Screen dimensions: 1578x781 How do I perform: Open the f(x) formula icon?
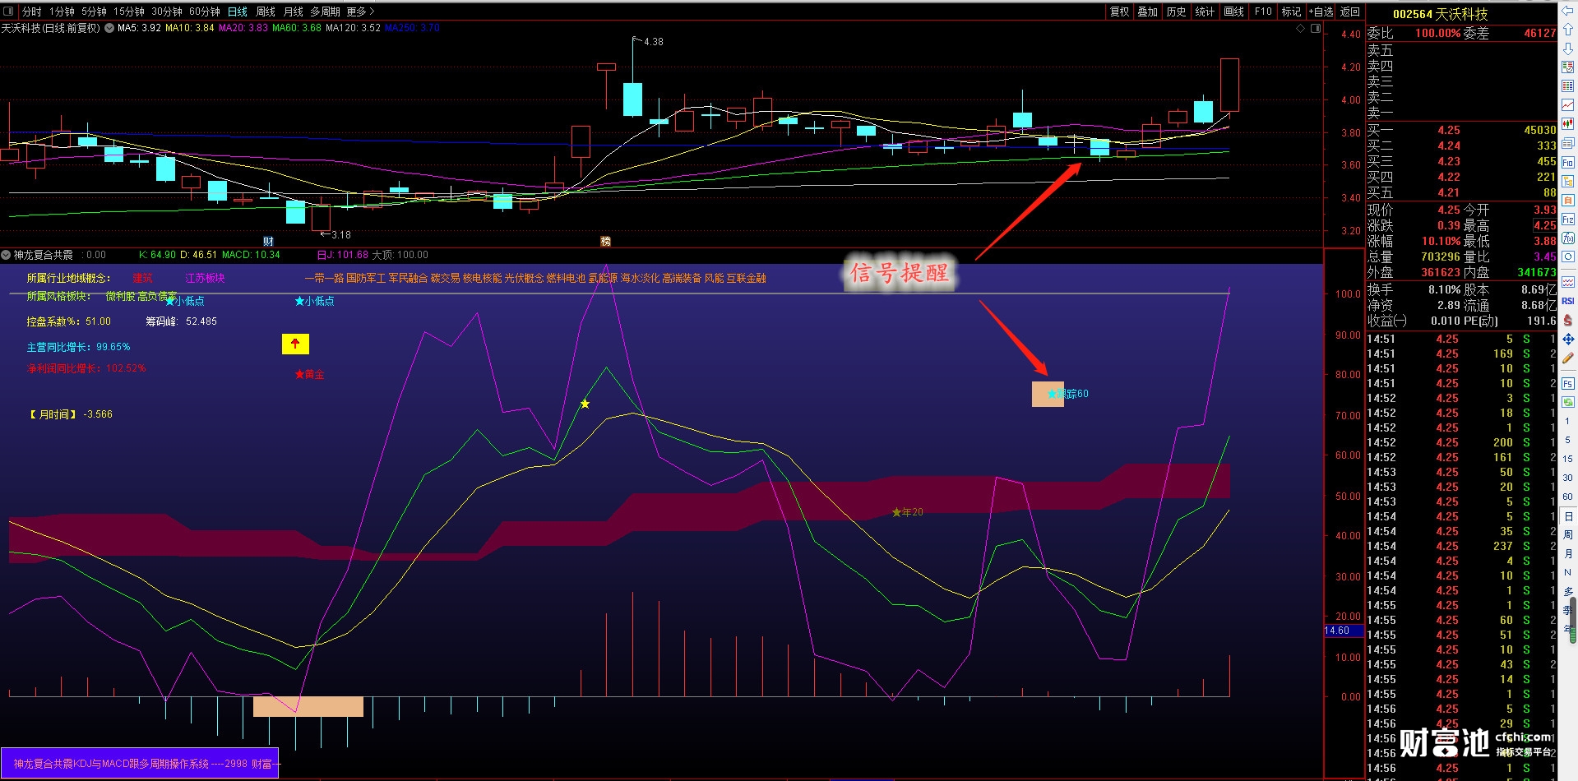(1567, 238)
